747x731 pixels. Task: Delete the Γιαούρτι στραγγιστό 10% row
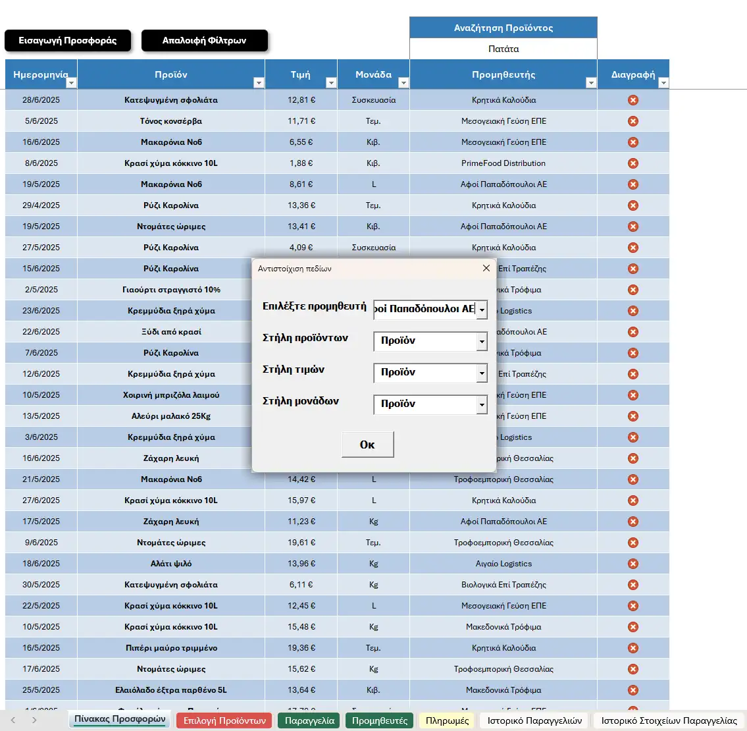click(x=632, y=290)
